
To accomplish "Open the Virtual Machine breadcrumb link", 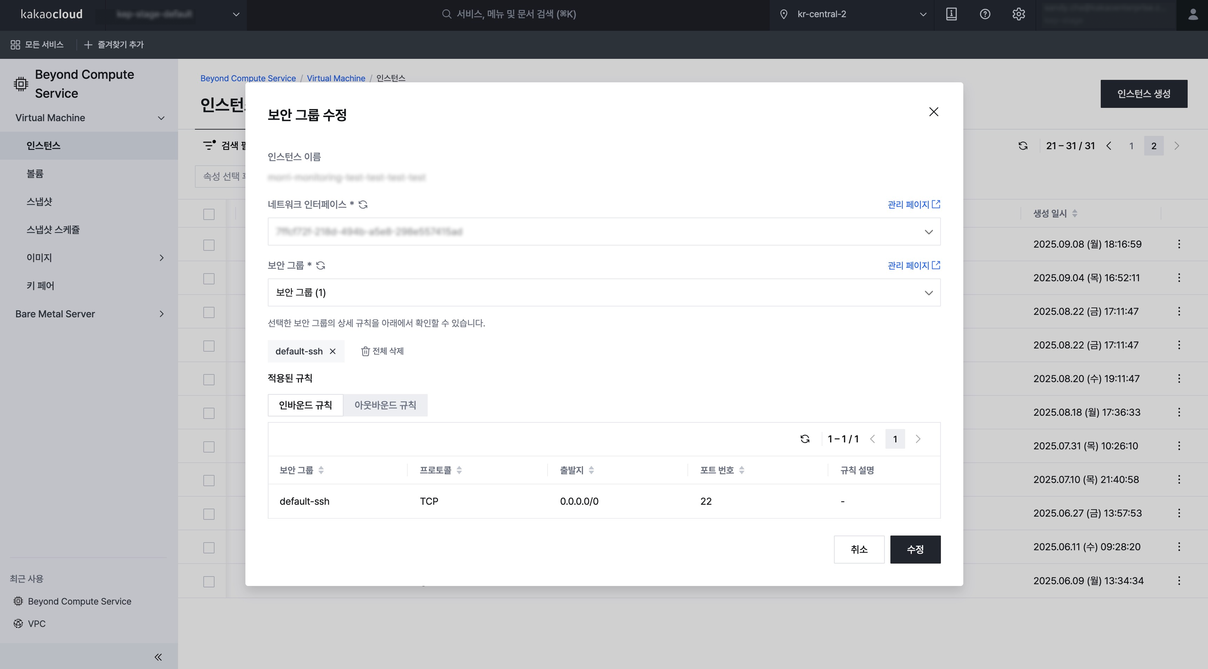I will [x=336, y=78].
